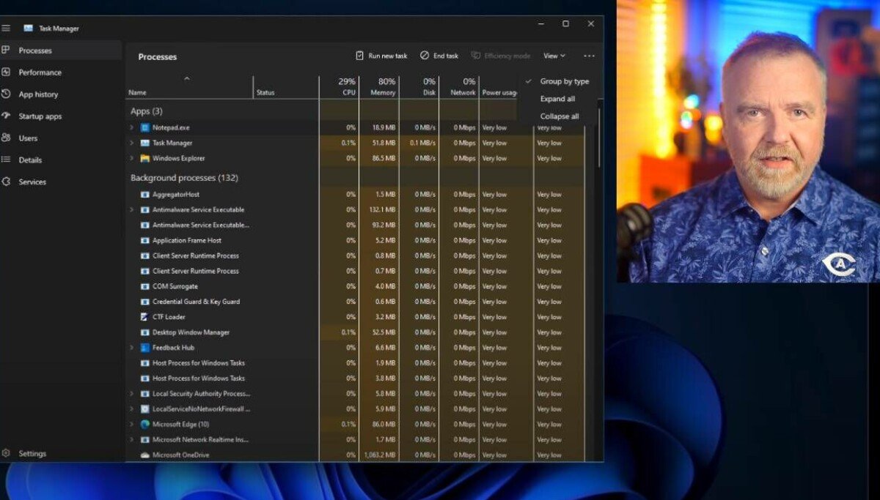Select the Microsoft OneDrive 1,083.2 MB memory cell
This screenshot has height=500, width=880.
click(379, 455)
